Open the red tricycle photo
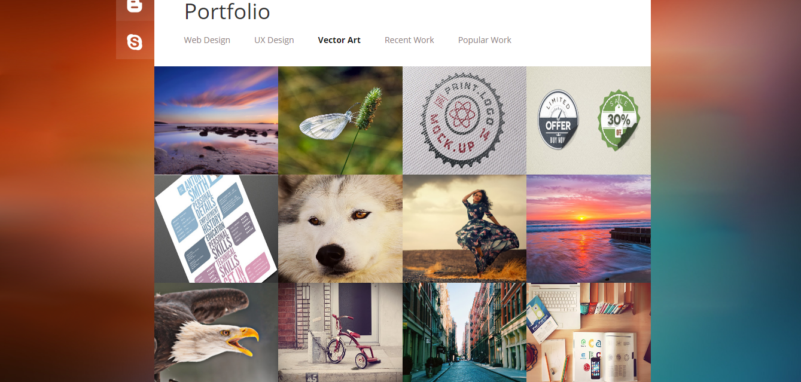 (x=340, y=332)
